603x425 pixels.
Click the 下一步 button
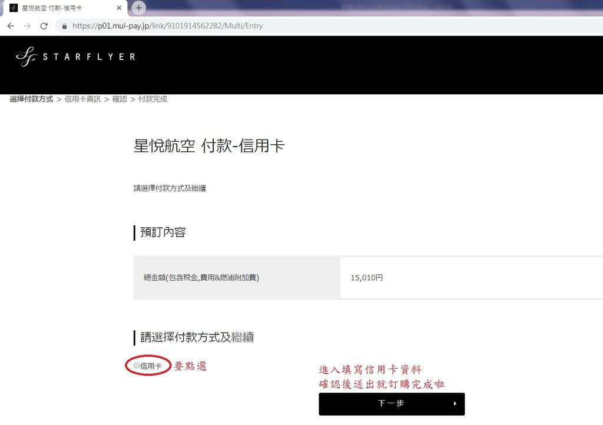coord(392,404)
